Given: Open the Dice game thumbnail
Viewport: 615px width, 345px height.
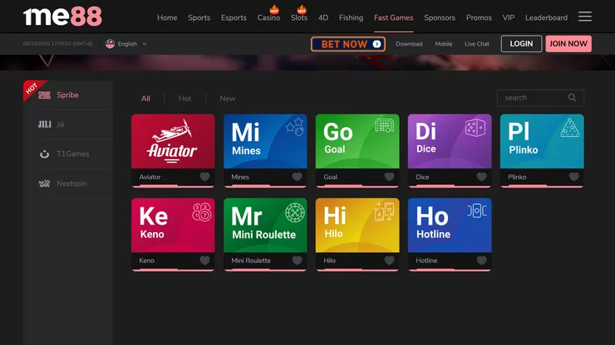Looking at the screenshot, I should 450,141.
